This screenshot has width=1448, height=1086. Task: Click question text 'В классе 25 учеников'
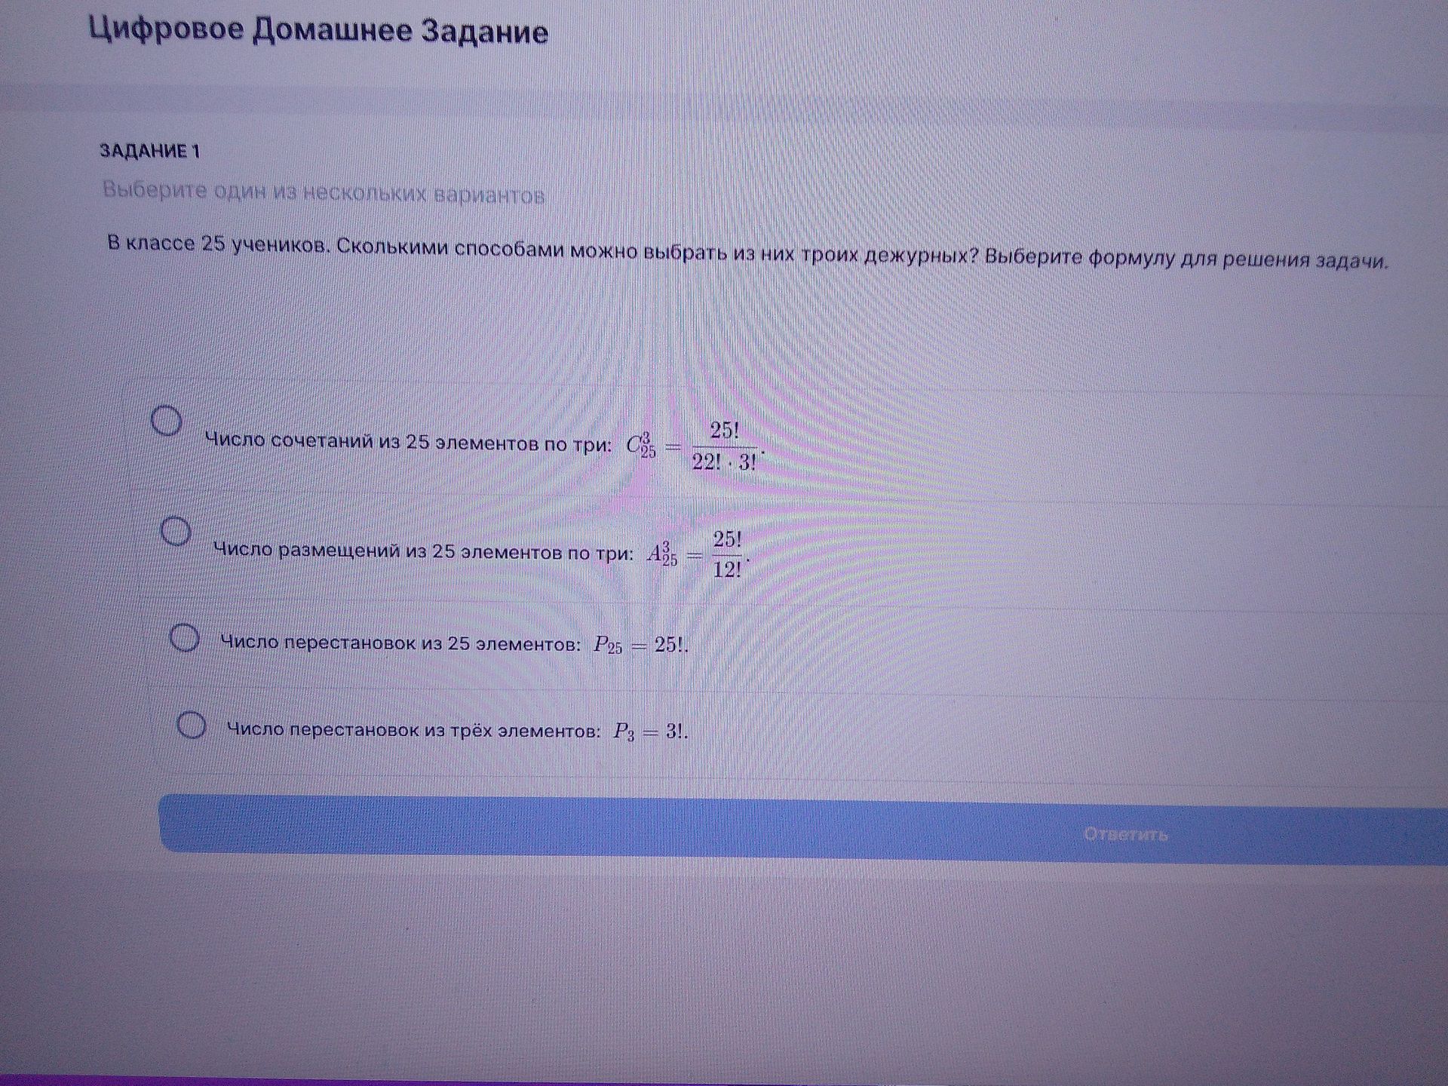click(219, 245)
